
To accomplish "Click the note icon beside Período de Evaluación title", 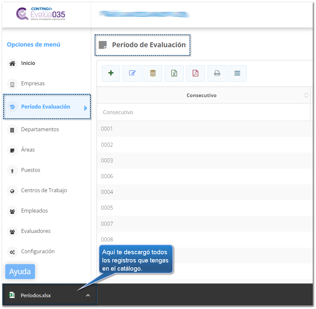I will pyautogui.click(x=103, y=45).
